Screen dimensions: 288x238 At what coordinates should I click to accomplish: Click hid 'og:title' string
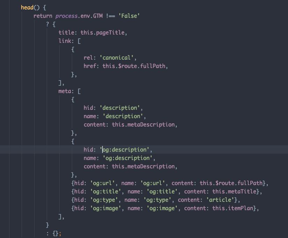click(x=106, y=192)
